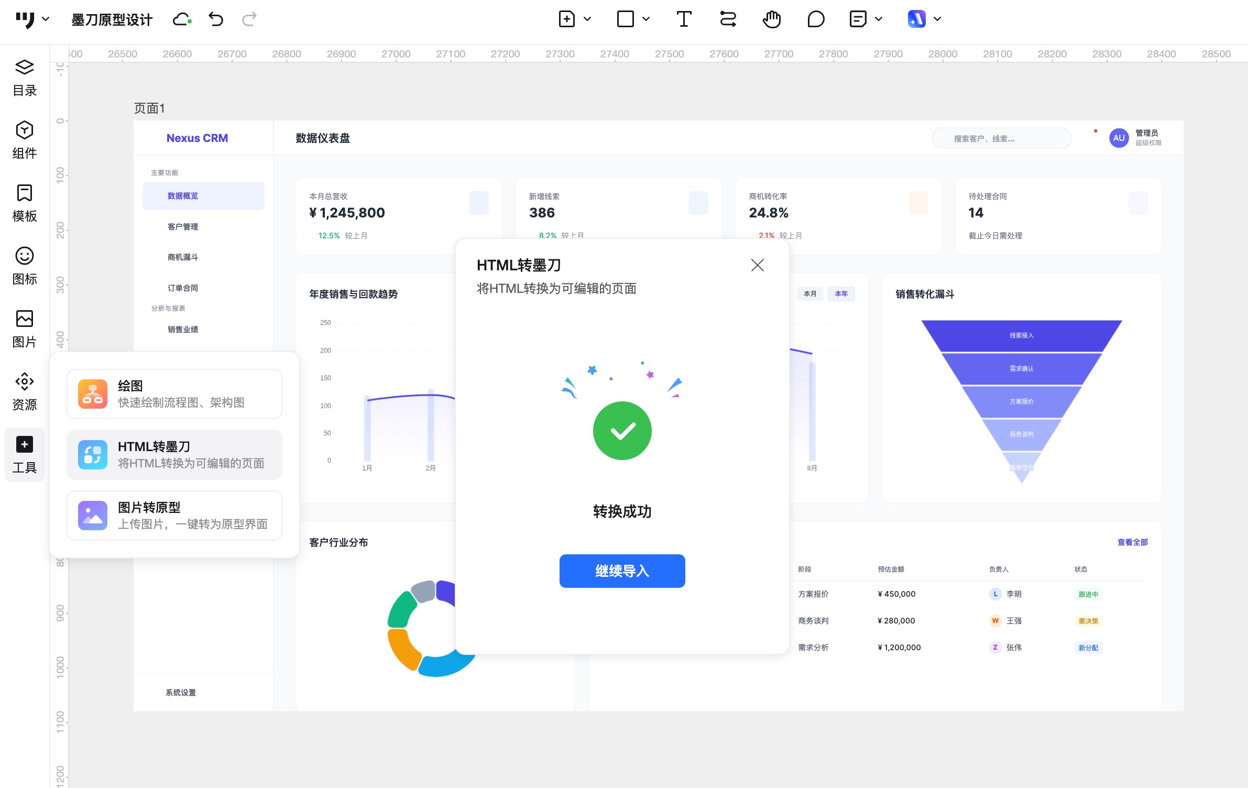Choose the 图片转原型 tool option
Screen dimensions: 1248x788
coord(174,516)
